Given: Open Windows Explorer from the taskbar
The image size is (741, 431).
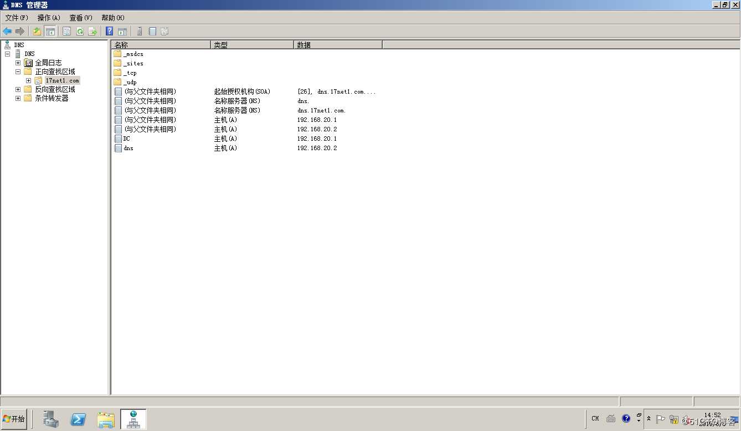Looking at the screenshot, I should (x=106, y=419).
